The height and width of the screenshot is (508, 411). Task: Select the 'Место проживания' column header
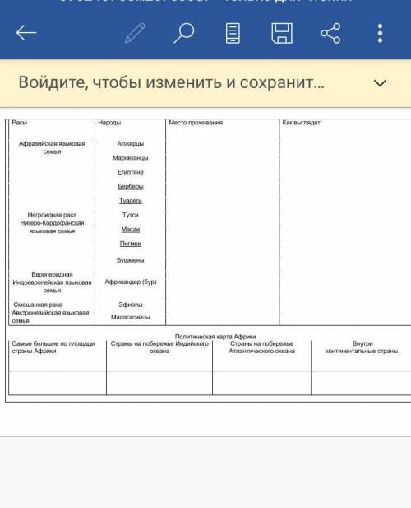[196, 123]
